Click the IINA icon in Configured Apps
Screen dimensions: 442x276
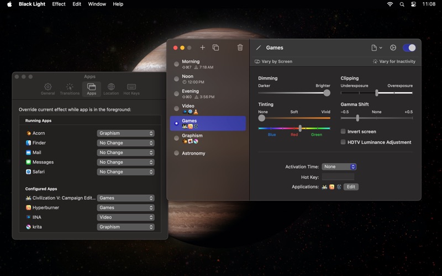[29, 217]
